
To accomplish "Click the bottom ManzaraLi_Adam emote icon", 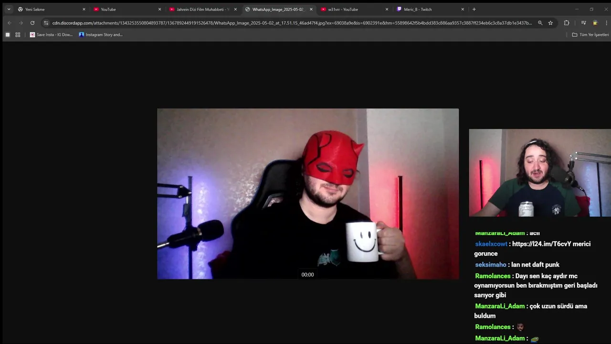I will 535,339.
